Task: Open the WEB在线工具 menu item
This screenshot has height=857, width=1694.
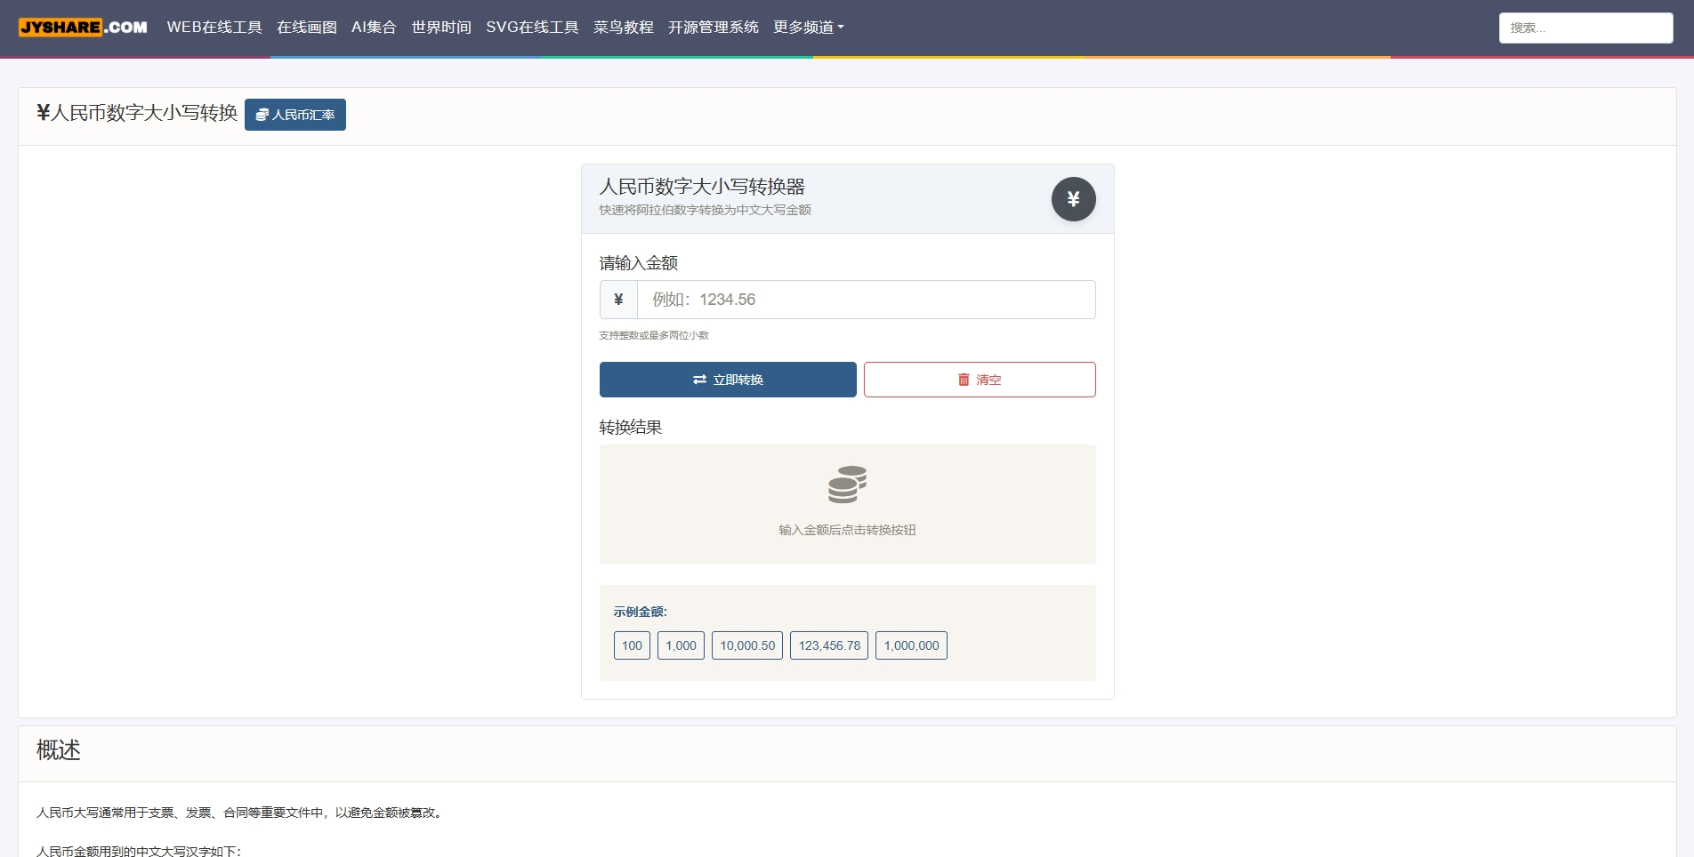Action: [214, 28]
